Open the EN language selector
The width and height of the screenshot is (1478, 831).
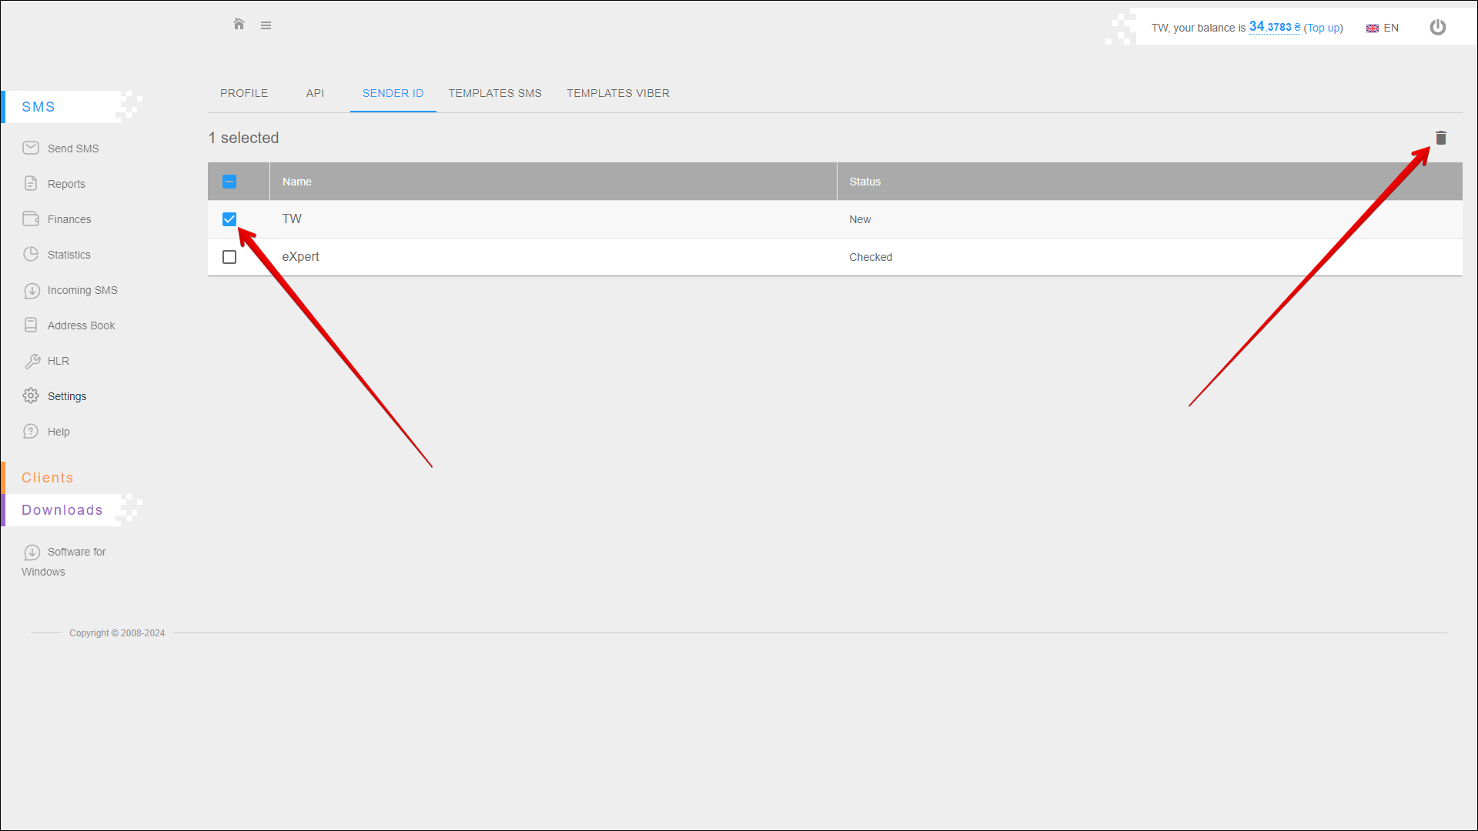tap(1383, 28)
